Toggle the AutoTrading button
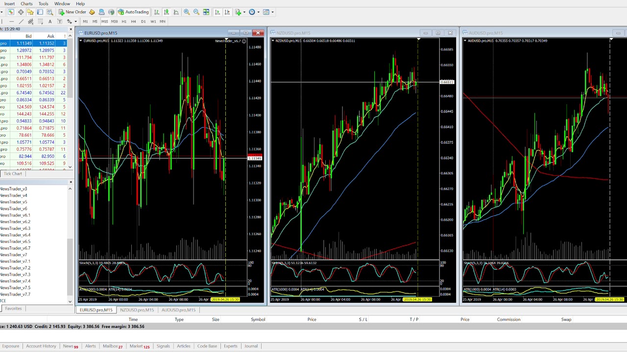 133,12
